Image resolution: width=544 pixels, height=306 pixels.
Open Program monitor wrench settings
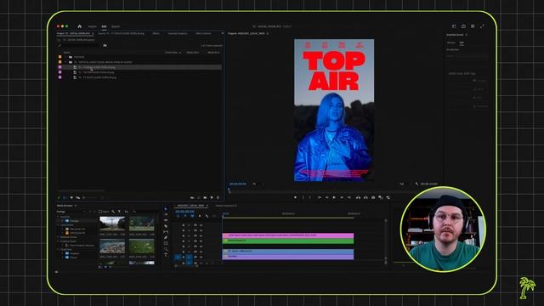[416, 184]
